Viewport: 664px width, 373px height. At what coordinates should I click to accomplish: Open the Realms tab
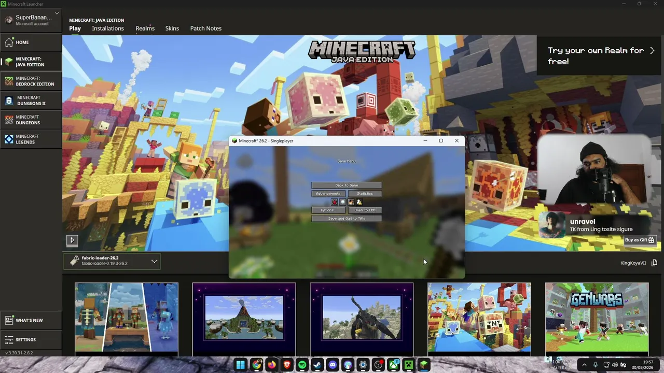pyautogui.click(x=145, y=28)
